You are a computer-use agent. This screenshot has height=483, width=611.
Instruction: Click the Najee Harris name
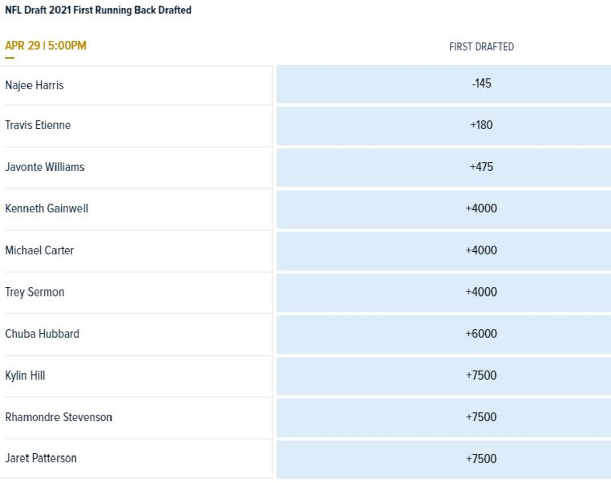point(34,85)
